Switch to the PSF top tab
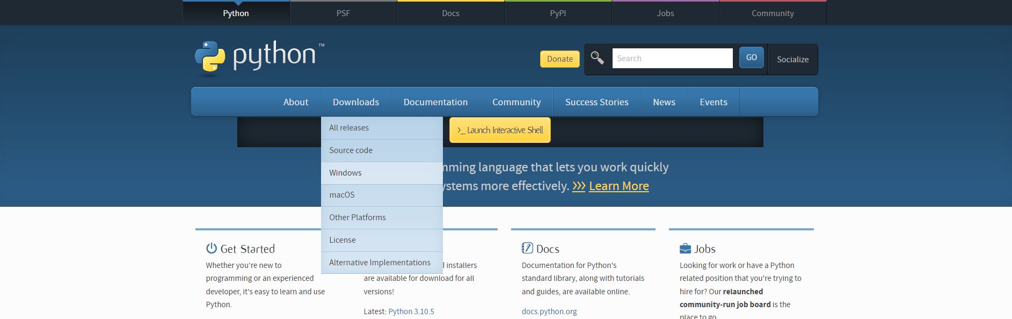Image resolution: width=1012 pixels, height=319 pixels. pos(343,13)
